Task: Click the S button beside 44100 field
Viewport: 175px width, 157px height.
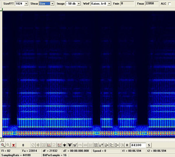Action: 149,145
